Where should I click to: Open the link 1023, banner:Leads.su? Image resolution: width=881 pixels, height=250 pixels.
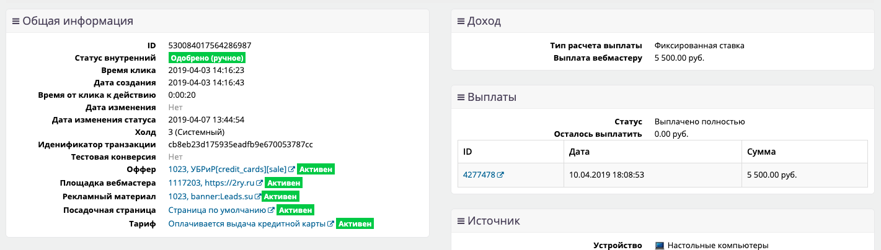[x=210, y=197]
